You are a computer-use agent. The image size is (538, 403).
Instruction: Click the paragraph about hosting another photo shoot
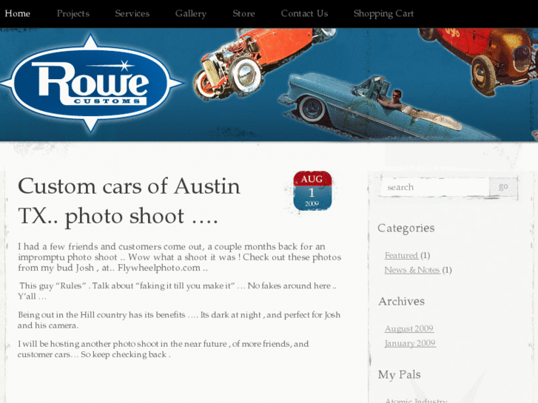[164, 349]
